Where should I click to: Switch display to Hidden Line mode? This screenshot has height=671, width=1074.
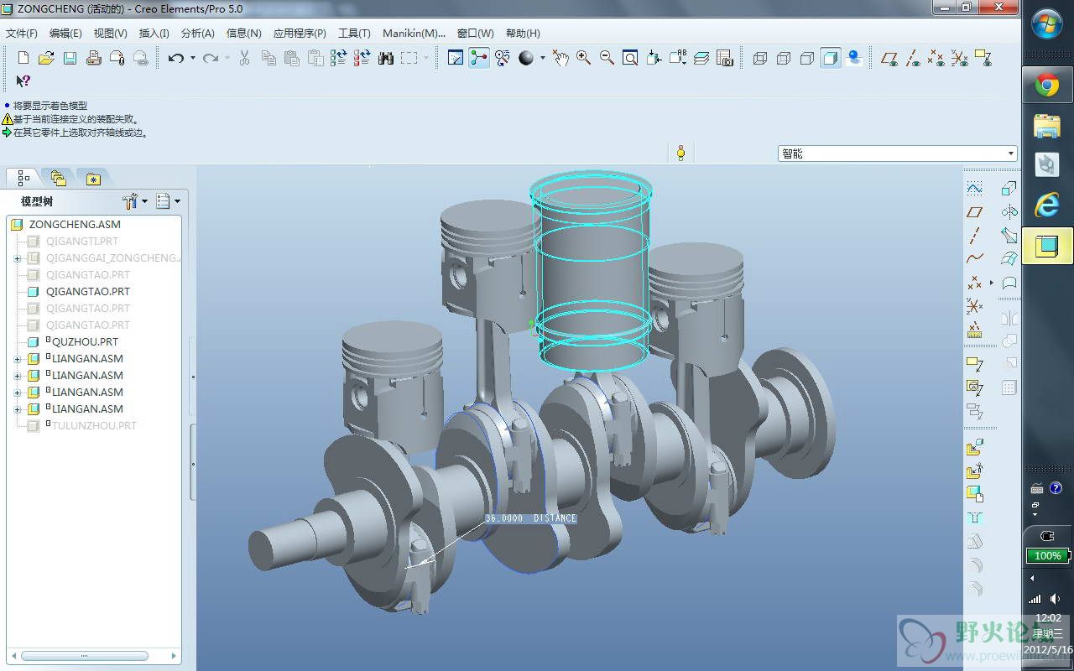[x=784, y=58]
